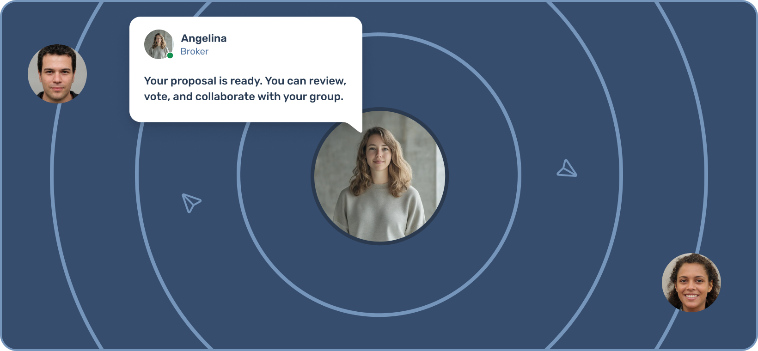Click the paper plane icon left of center
This screenshot has width=758, height=351.
[191, 203]
